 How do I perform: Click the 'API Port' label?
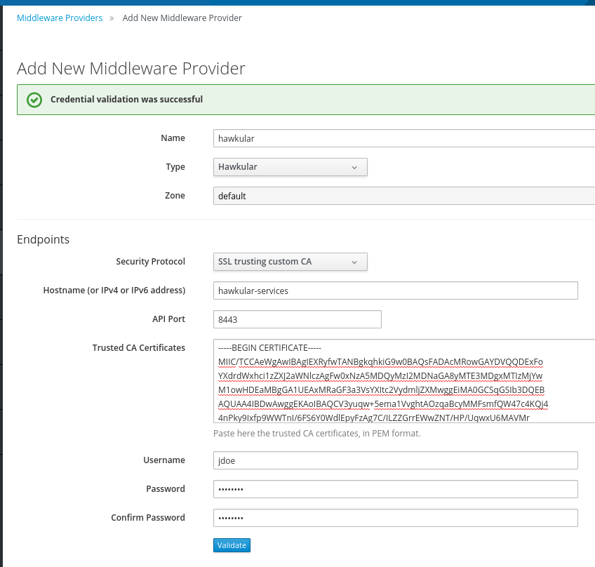pos(168,319)
